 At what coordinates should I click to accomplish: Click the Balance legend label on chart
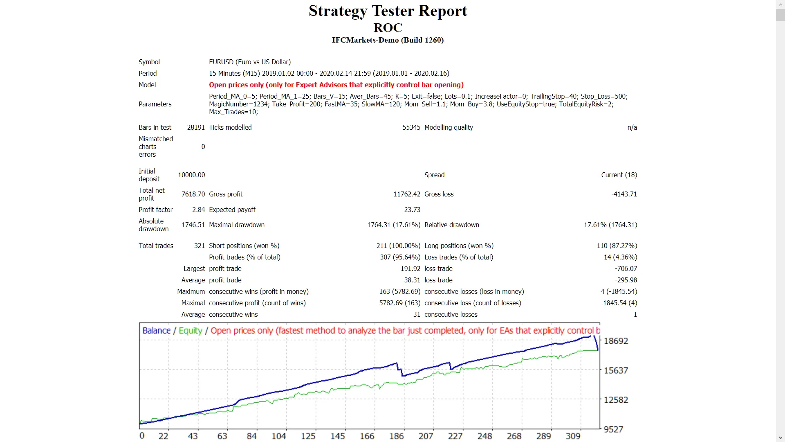(156, 331)
